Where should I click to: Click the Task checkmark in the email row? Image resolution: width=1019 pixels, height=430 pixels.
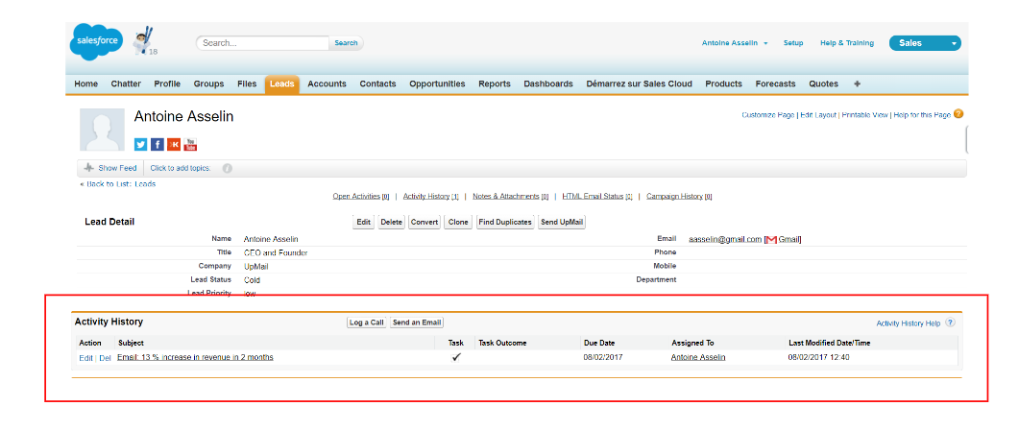point(456,357)
